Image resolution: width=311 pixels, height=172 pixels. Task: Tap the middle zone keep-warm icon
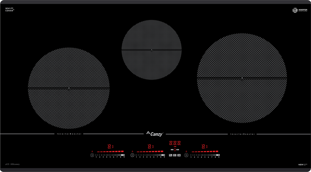(132, 155)
